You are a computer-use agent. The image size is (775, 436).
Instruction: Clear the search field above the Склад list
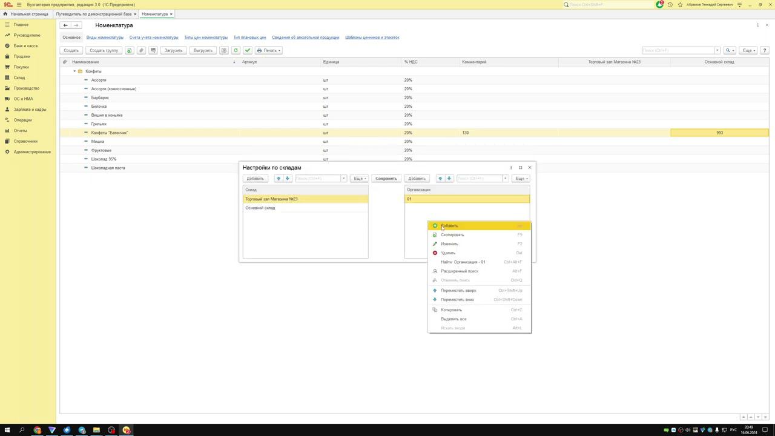pyautogui.click(x=343, y=179)
